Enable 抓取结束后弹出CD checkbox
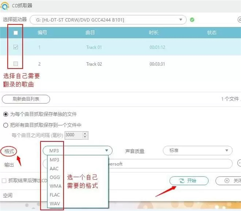Screen dimensions: 241x211 coord(4,181)
